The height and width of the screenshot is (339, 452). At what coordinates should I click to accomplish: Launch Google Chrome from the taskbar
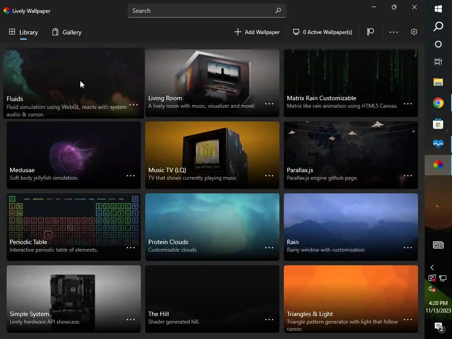438,103
